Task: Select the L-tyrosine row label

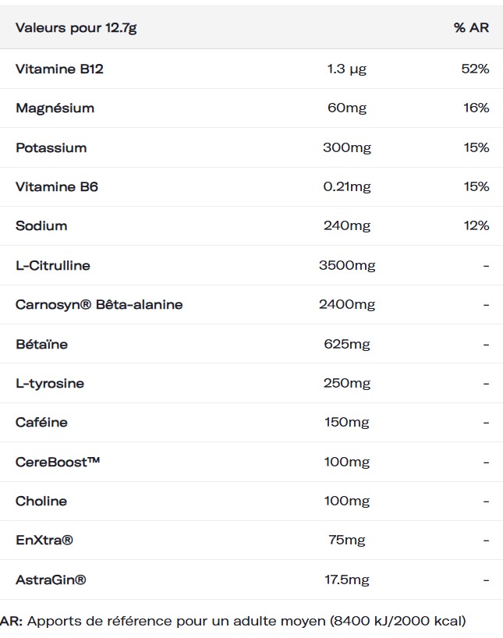Action: [50, 383]
